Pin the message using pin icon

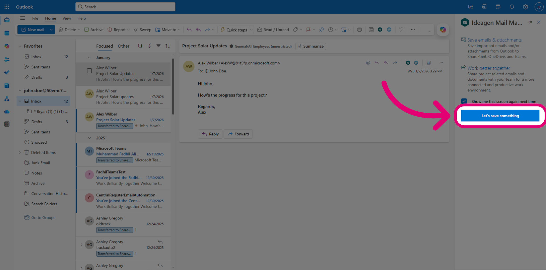pyautogui.click(x=321, y=30)
